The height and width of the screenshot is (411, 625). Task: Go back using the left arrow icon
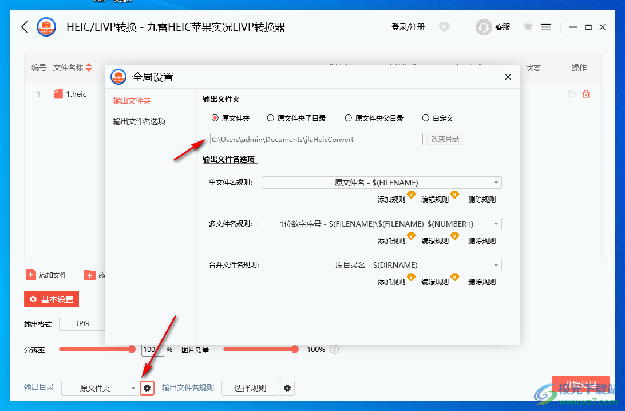pos(25,27)
